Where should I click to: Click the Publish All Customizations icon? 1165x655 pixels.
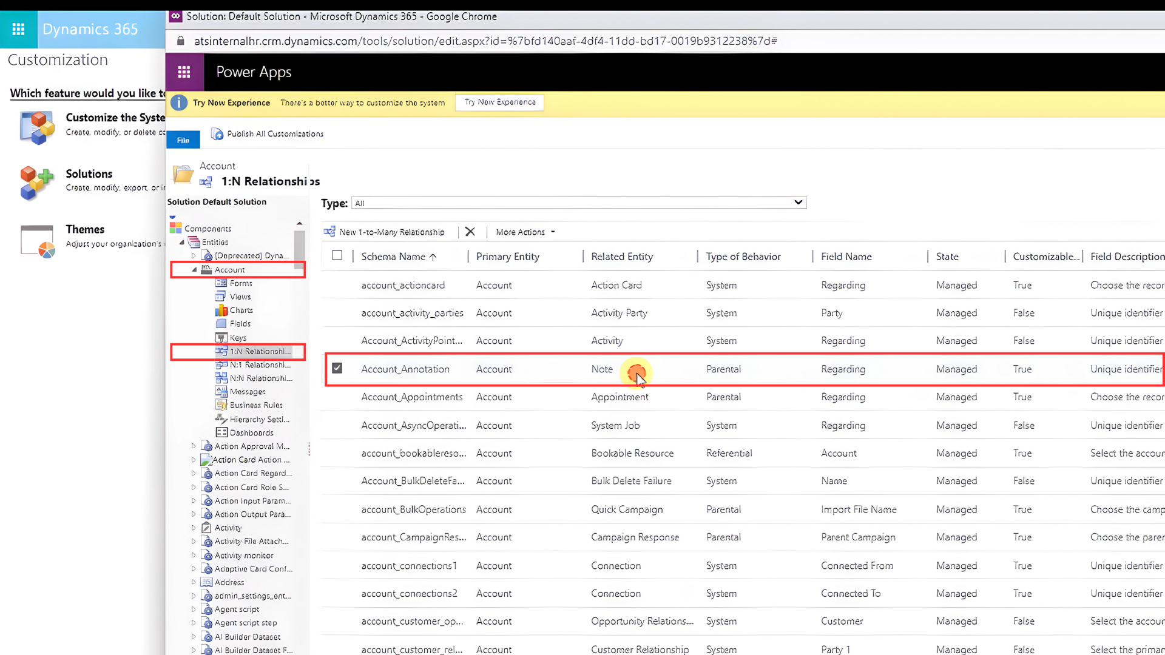(217, 133)
